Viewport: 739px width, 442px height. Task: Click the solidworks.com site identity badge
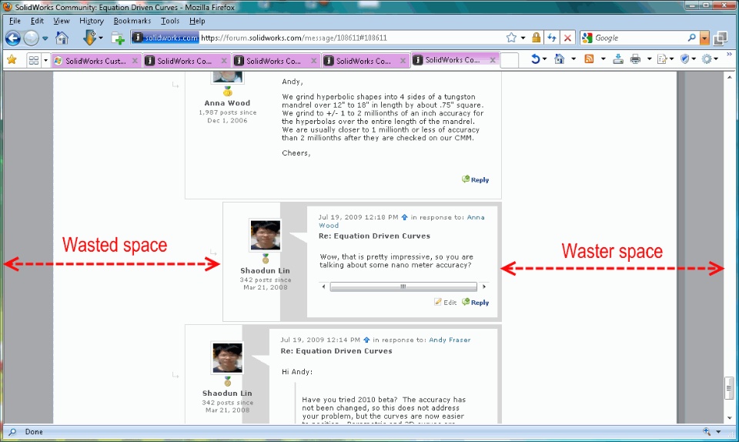tap(165, 38)
